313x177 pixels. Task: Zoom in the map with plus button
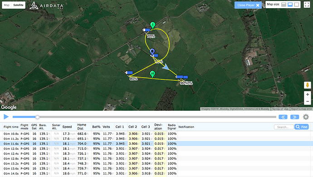coord(308,94)
